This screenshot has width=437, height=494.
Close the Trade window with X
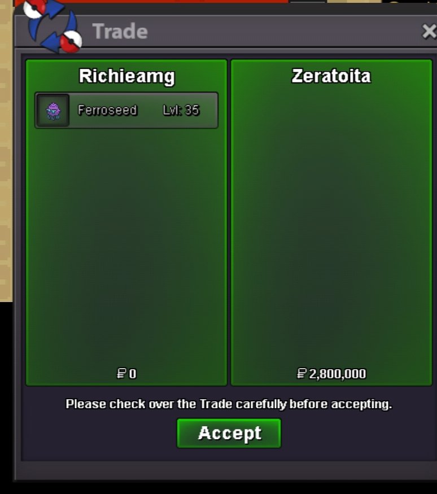click(x=429, y=31)
